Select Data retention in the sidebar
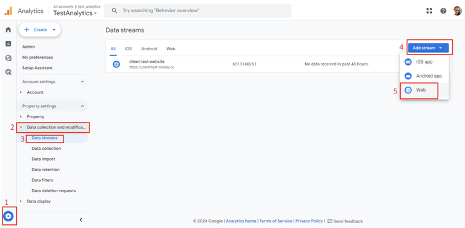Screen dimensions: 465x228 [45, 170]
